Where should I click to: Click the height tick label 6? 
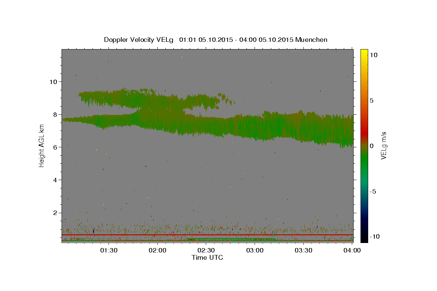click(x=55, y=147)
